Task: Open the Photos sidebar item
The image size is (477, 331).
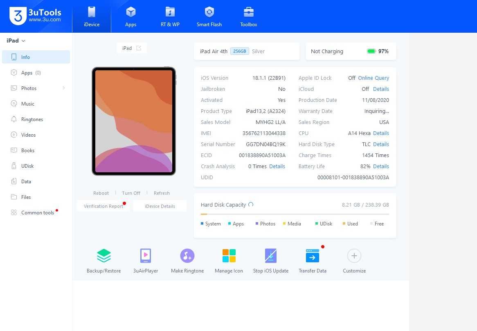Action: click(36, 88)
